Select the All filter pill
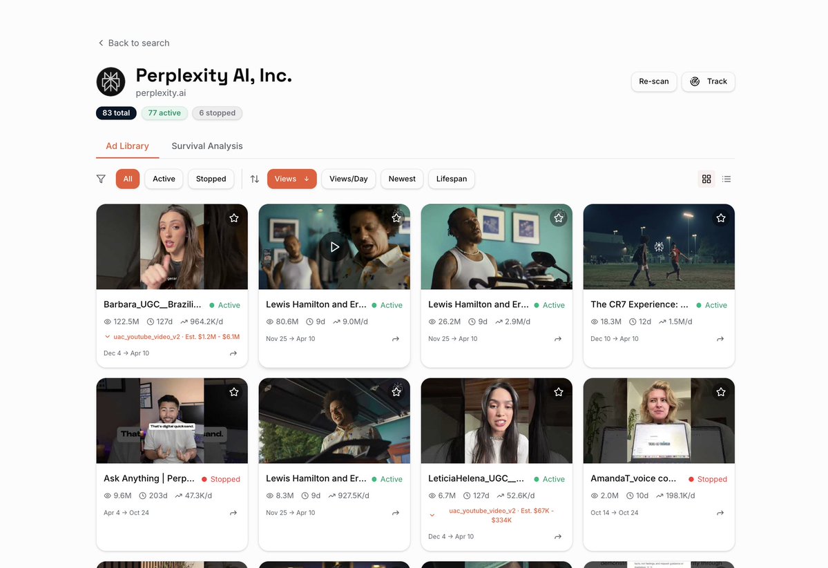This screenshot has height=568, width=828. tap(128, 179)
